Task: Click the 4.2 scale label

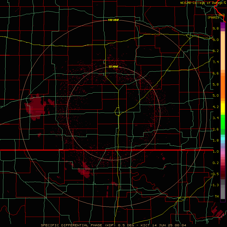Action: 216,107
